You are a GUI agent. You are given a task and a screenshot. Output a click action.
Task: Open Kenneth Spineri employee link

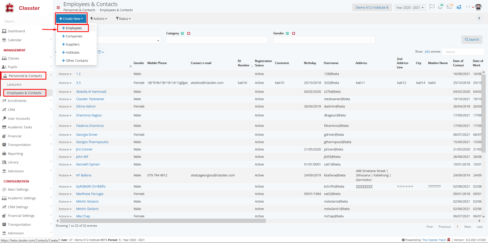click(88, 164)
